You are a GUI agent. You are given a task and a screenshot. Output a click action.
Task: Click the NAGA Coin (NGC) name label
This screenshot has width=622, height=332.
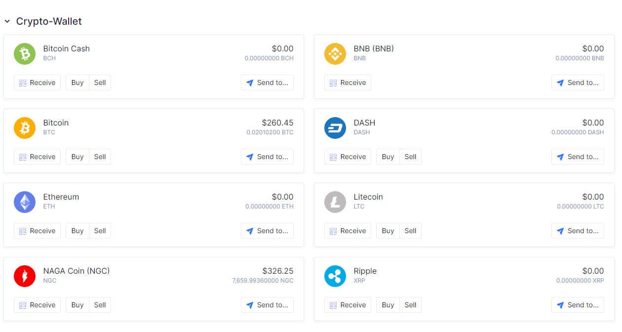(77, 271)
